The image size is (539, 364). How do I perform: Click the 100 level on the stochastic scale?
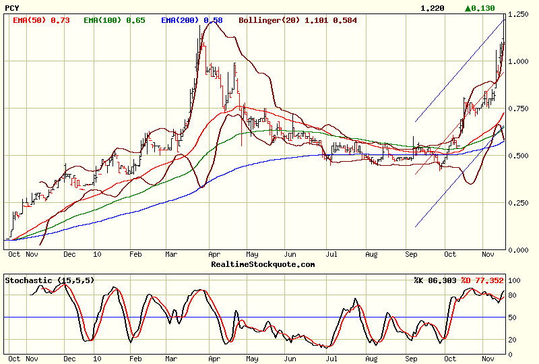click(x=514, y=280)
